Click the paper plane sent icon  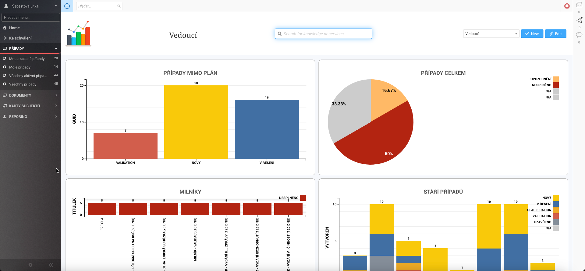579,20
